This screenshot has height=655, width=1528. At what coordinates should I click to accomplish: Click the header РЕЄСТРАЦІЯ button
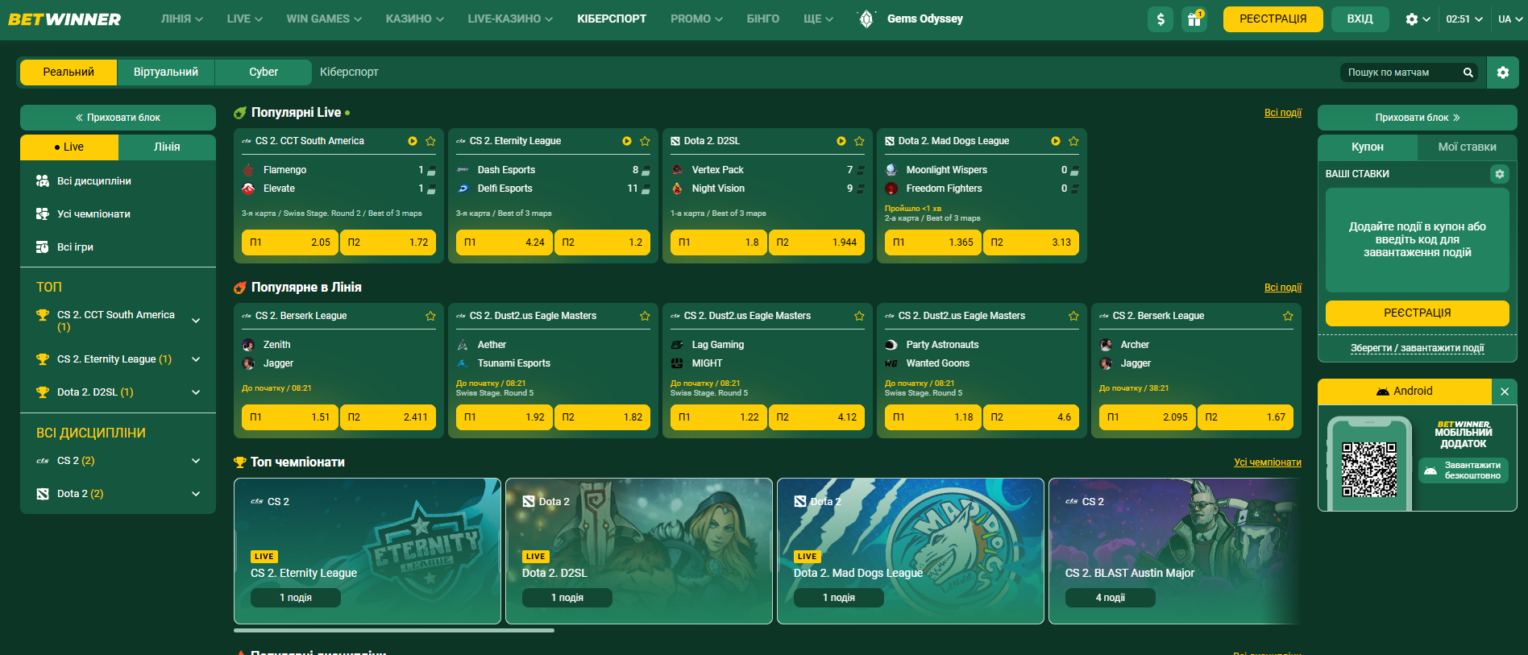[1273, 19]
